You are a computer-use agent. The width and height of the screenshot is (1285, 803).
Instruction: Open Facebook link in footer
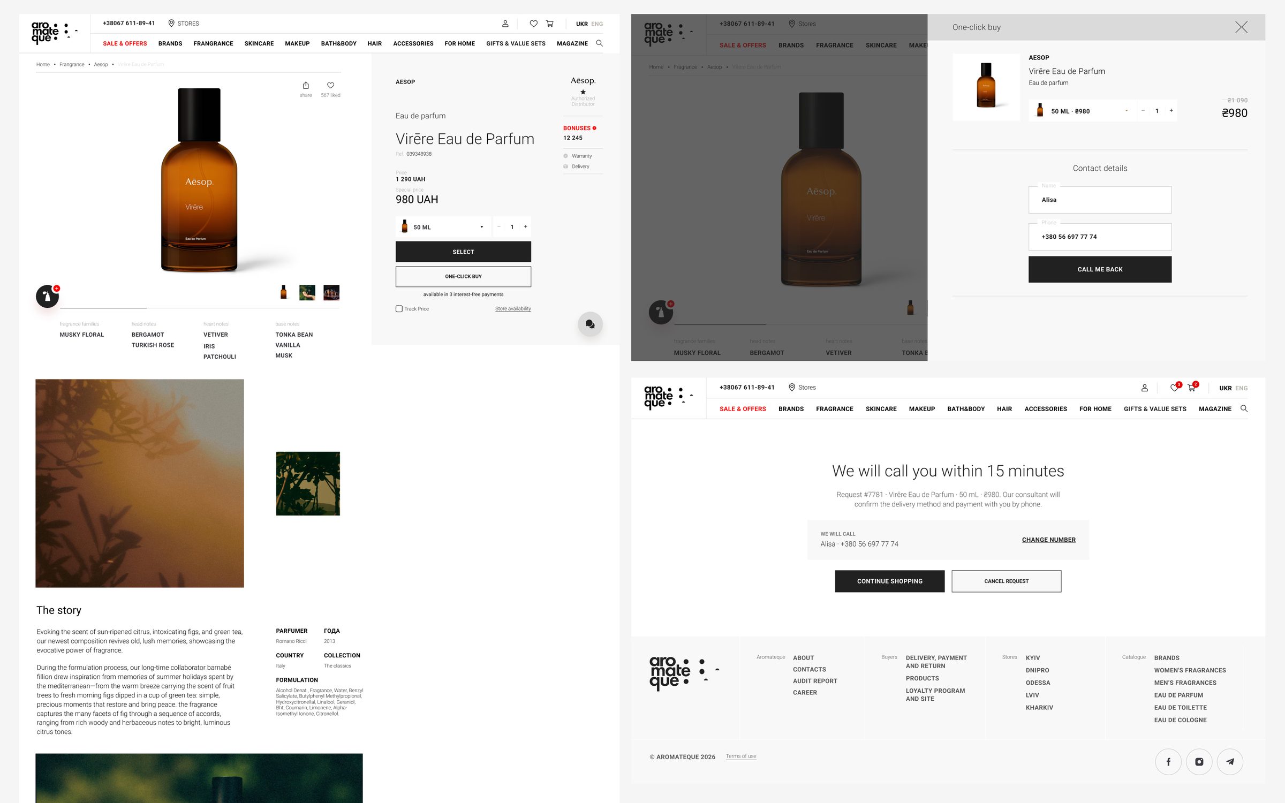click(x=1168, y=761)
